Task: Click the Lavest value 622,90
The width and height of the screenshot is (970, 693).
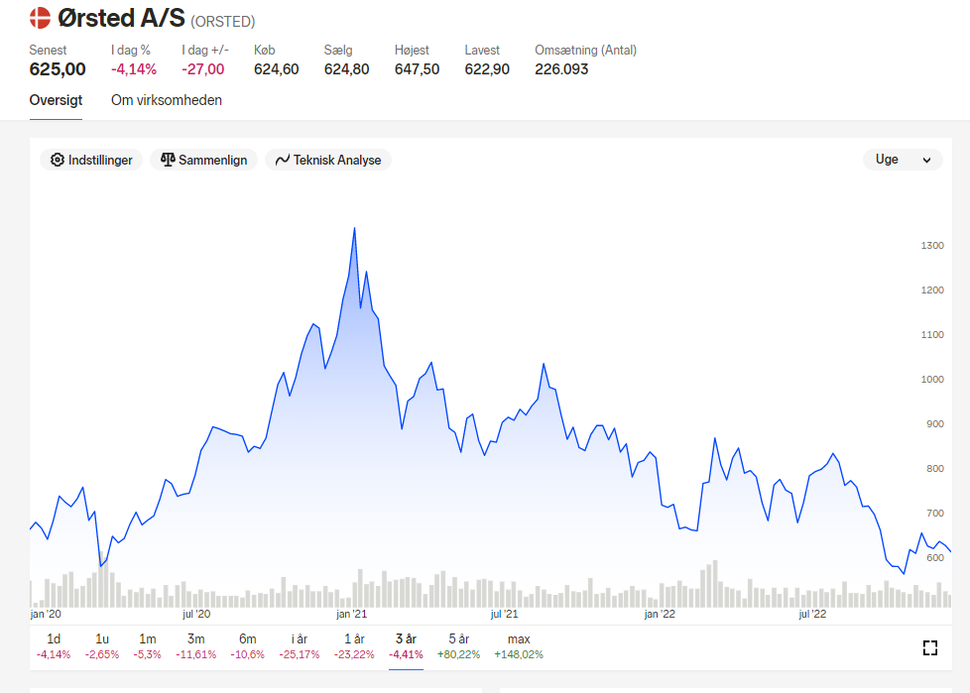Action: pos(487,69)
